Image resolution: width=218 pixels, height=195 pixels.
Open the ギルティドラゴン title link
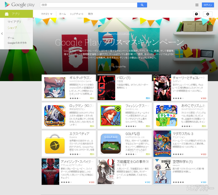(81, 78)
